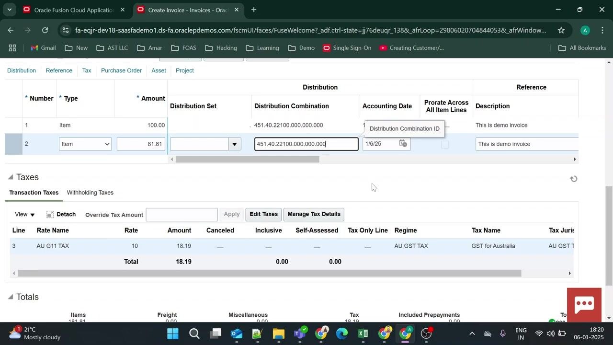The image size is (613, 345).
Task: Open Task View on taskbar
Action: pyautogui.click(x=216, y=333)
